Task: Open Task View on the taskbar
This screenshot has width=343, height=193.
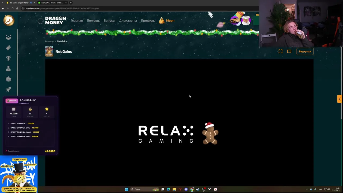Action: 163,189
